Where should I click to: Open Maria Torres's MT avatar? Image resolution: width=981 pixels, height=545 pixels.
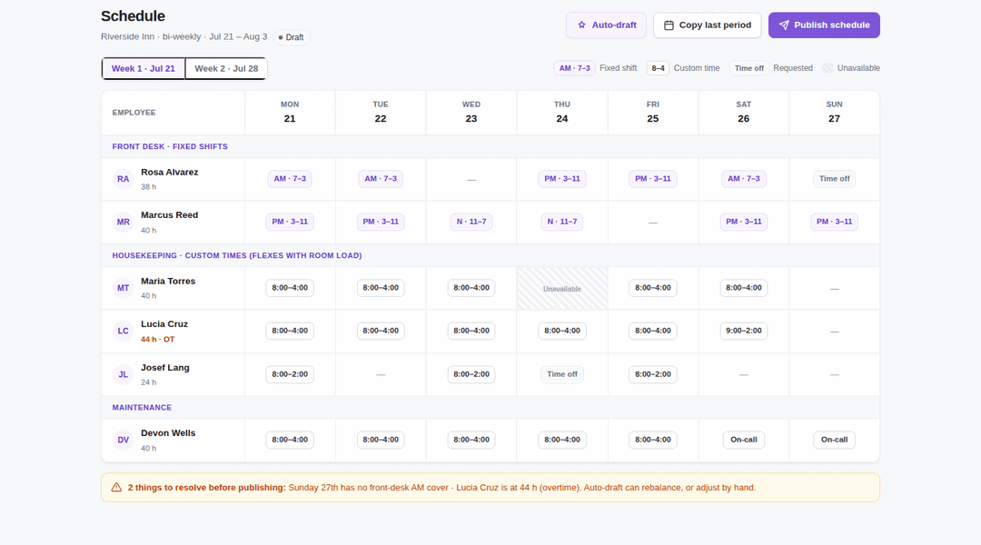[124, 288]
